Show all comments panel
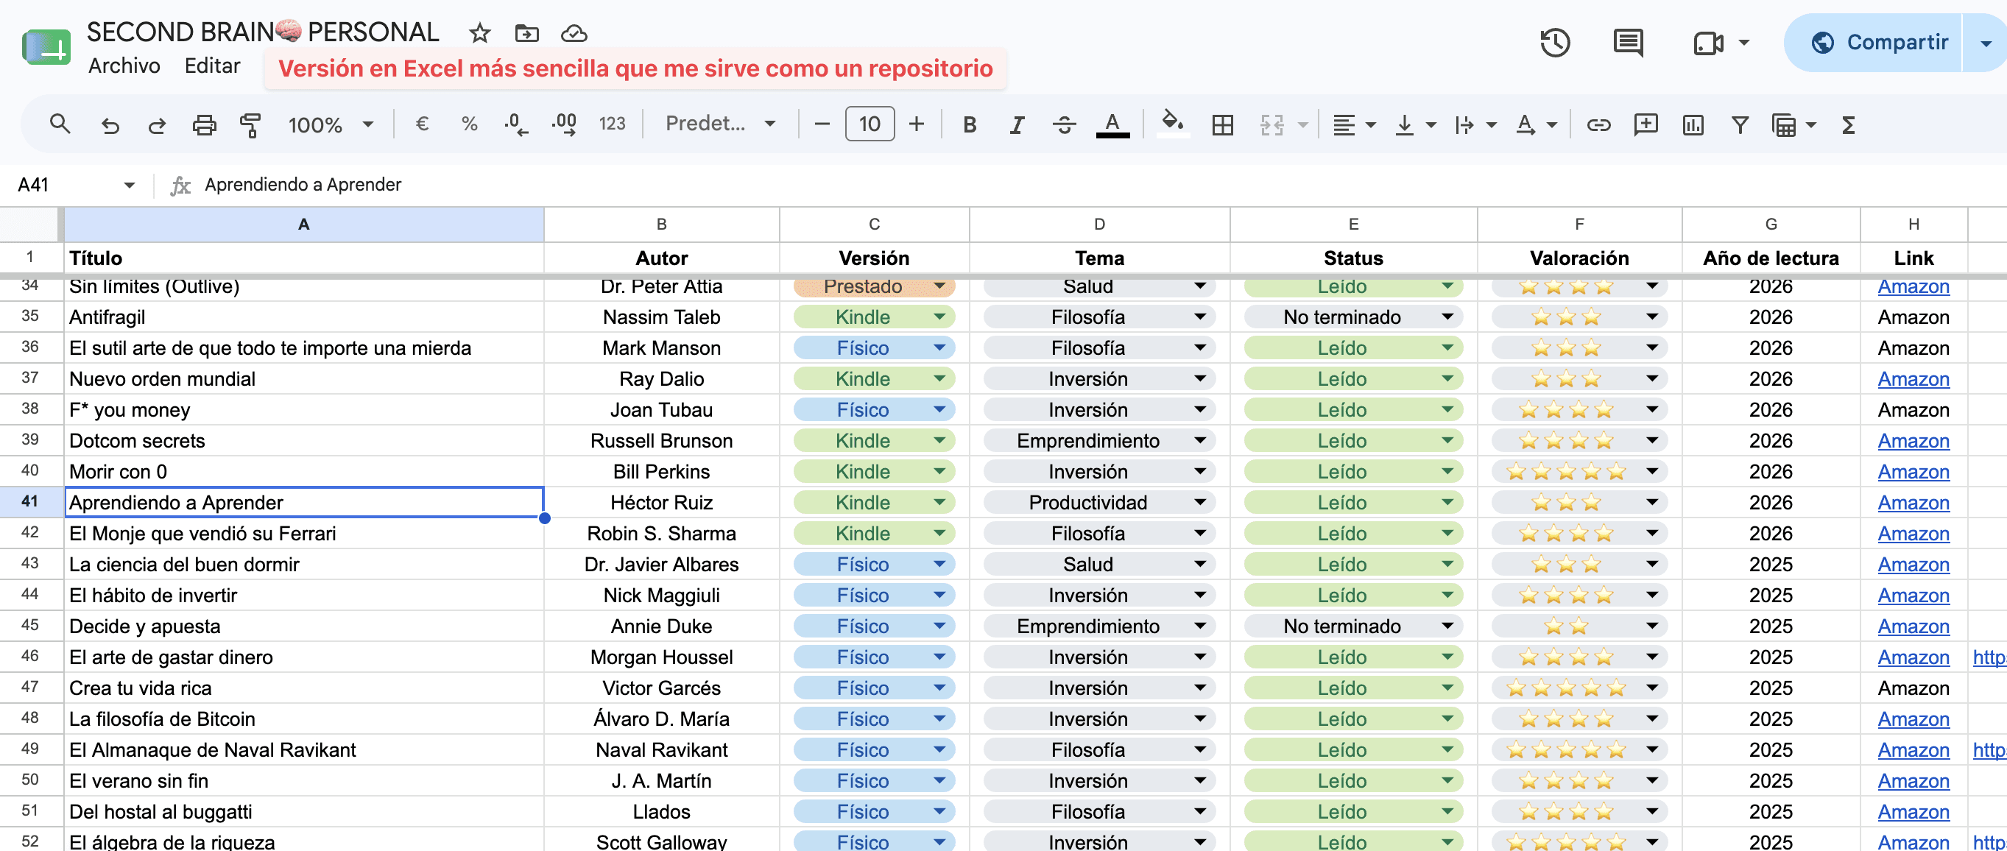This screenshot has height=851, width=2007. (x=1629, y=42)
